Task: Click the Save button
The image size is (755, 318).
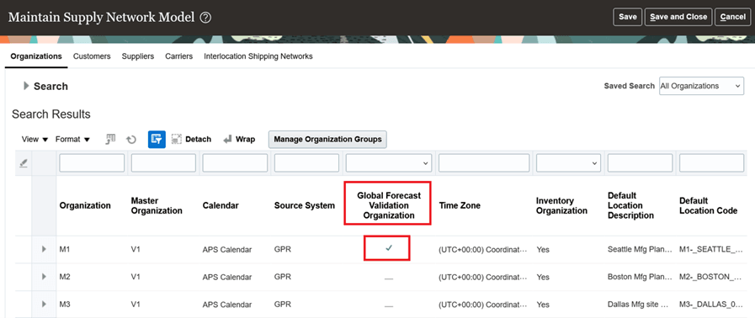Action: pyautogui.click(x=627, y=17)
